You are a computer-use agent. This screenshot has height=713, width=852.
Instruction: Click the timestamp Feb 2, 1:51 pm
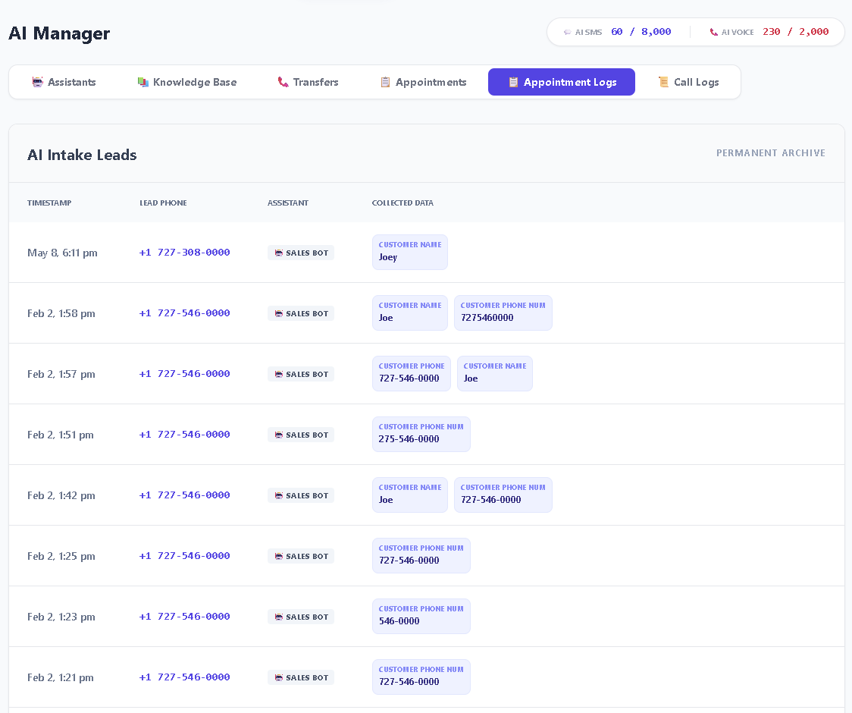click(61, 435)
